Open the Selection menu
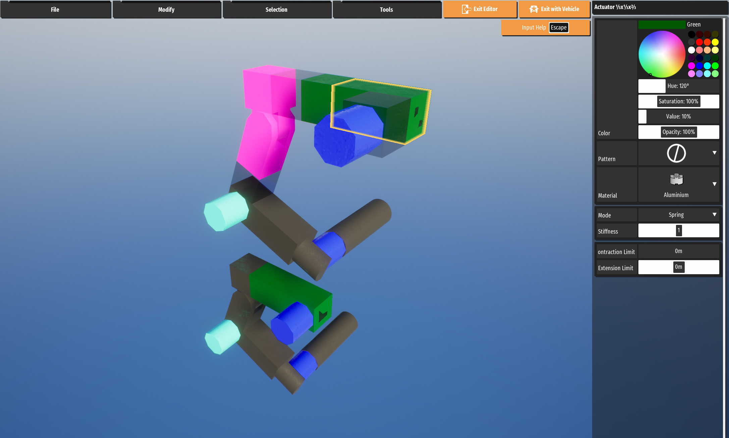Screen dimensions: 729x438 pyautogui.click(x=276, y=10)
